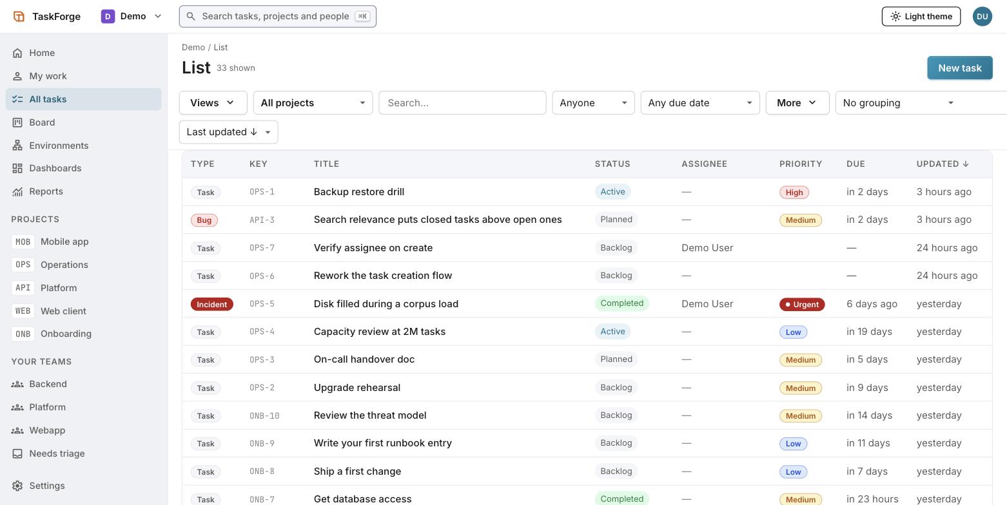Viewport: 1007px width, 505px height.
Task: Focus the list Search field
Action: 462,103
